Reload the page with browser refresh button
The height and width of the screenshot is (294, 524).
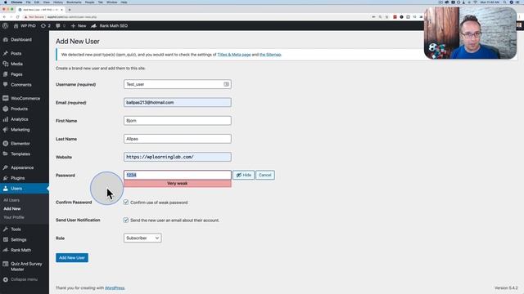coord(18,17)
